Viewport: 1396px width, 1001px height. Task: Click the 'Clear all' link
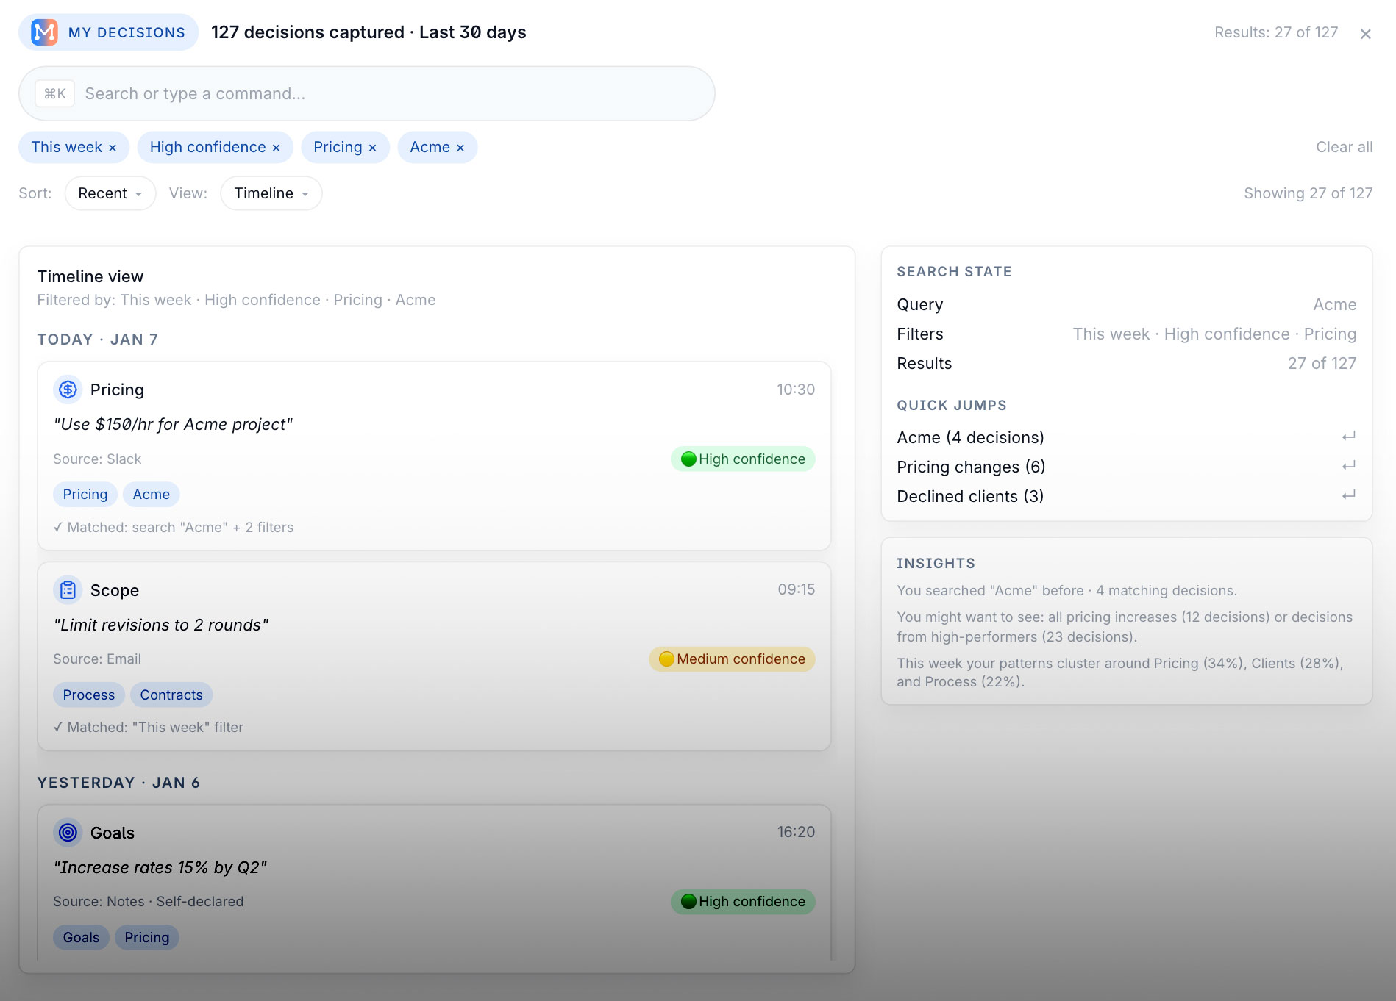point(1343,147)
